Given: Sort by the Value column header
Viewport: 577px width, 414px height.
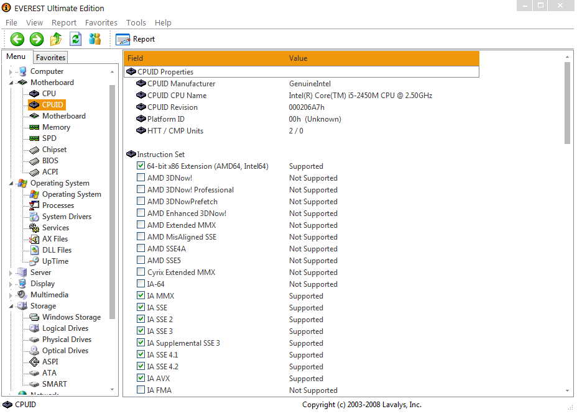Looking at the screenshot, I should [x=382, y=58].
